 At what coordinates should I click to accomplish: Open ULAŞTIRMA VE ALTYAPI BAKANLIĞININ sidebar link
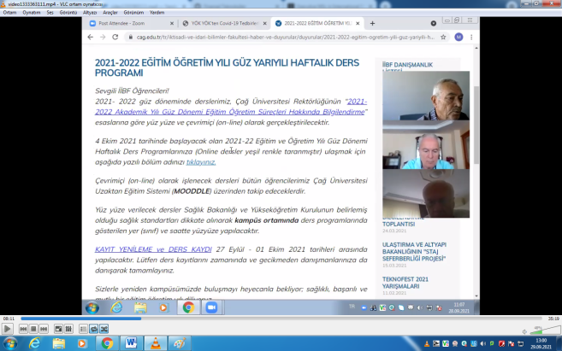pos(414,252)
